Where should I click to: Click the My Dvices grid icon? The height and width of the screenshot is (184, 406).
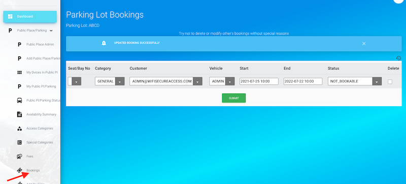(19, 73)
